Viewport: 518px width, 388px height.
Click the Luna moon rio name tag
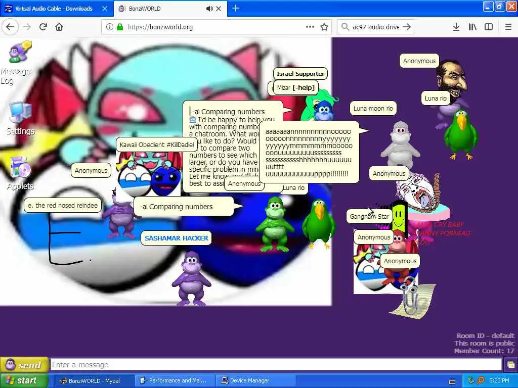click(373, 108)
